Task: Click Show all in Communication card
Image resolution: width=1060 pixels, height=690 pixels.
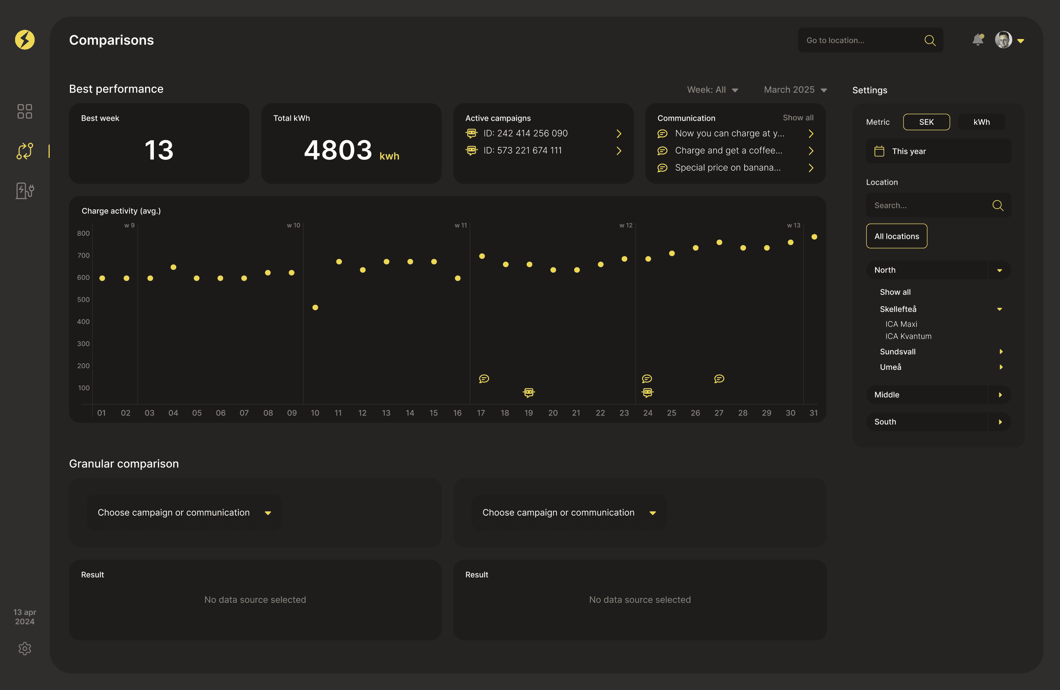Action: 798,118
